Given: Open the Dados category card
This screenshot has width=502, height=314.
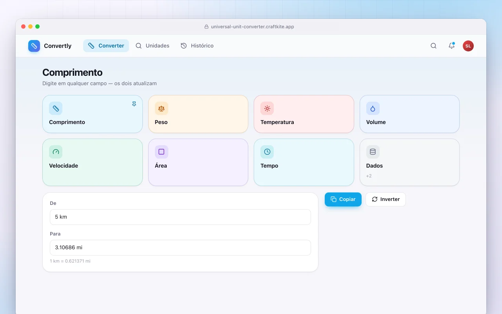Looking at the screenshot, I should 409,162.
